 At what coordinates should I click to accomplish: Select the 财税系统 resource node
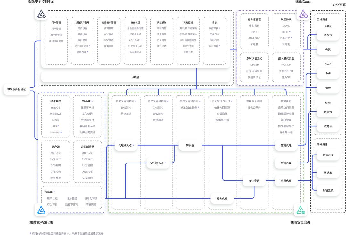pos(328,190)
